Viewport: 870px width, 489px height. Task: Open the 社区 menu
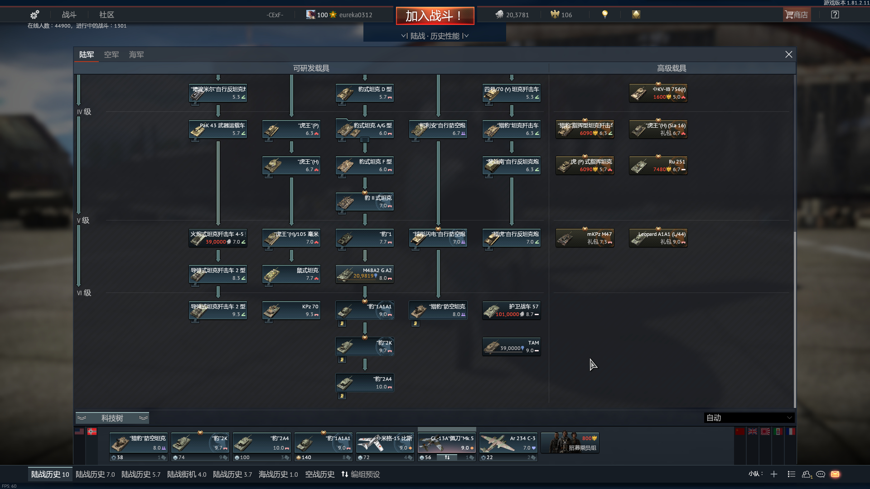106,14
